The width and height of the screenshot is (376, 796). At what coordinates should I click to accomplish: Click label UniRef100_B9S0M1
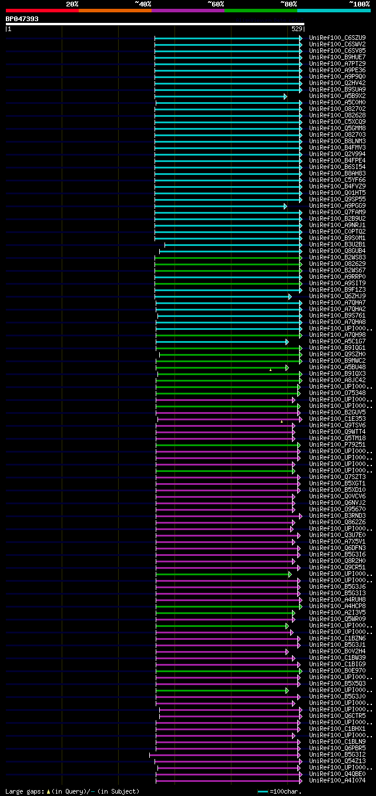pos(337,238)
